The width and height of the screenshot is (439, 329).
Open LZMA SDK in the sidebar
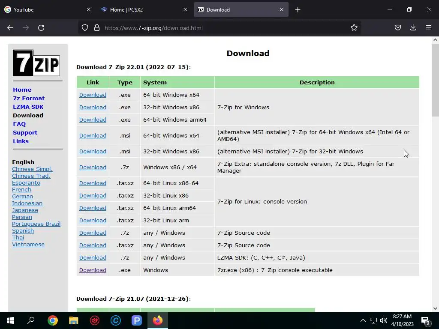click(28, 107)
